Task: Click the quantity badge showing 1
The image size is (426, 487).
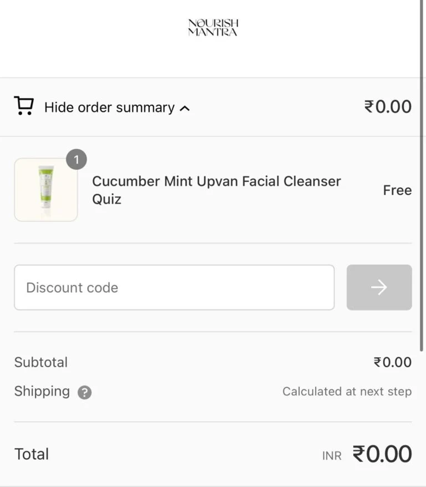Action: pos(77,159)
